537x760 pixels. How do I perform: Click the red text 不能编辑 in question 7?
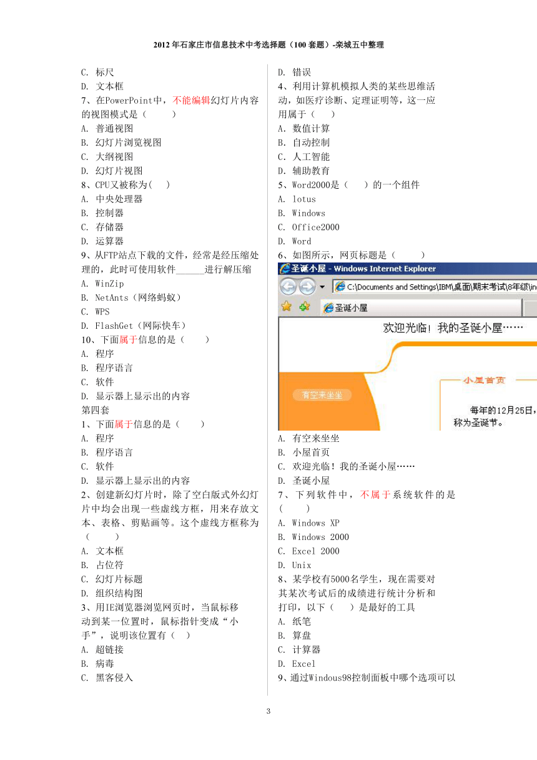tap(191, 101)
